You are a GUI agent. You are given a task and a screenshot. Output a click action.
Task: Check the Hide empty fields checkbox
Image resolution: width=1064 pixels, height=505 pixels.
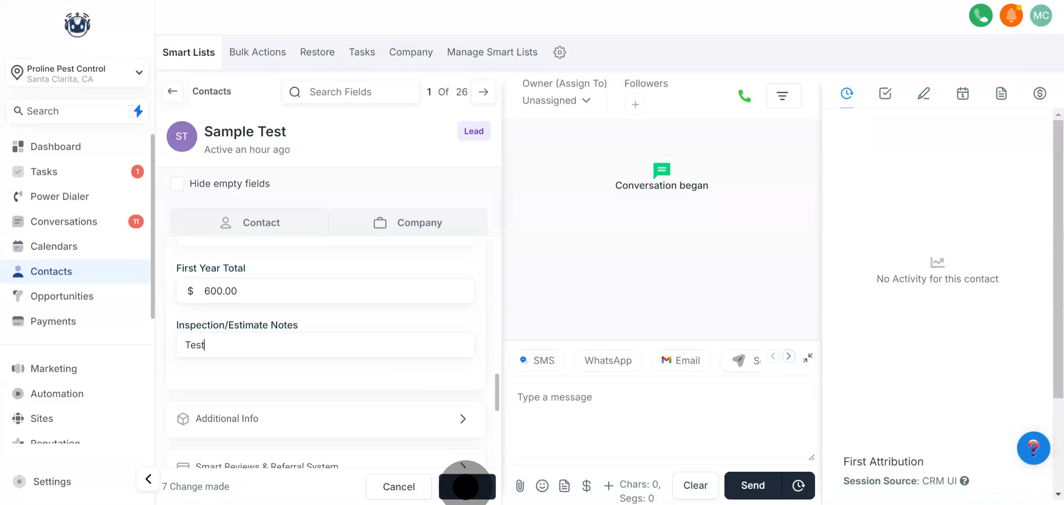coord(177,183)
